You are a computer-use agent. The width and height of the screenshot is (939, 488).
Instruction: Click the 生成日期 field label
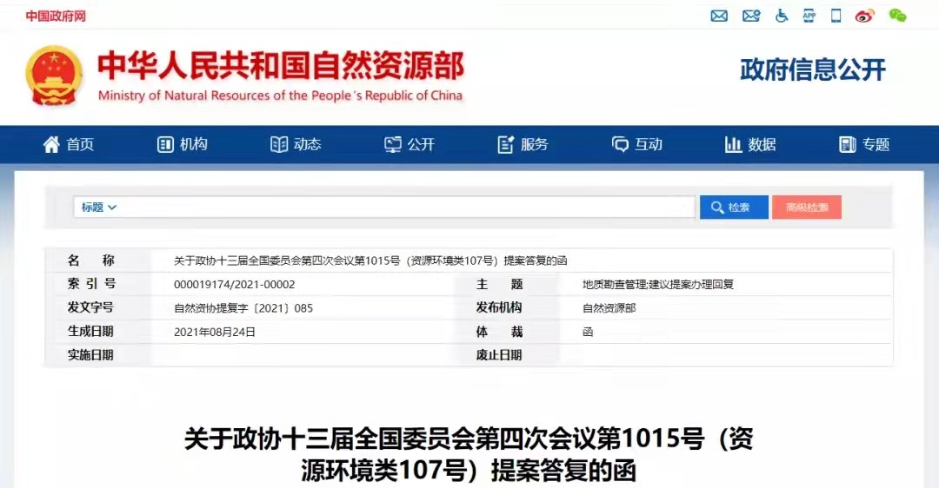90,332
